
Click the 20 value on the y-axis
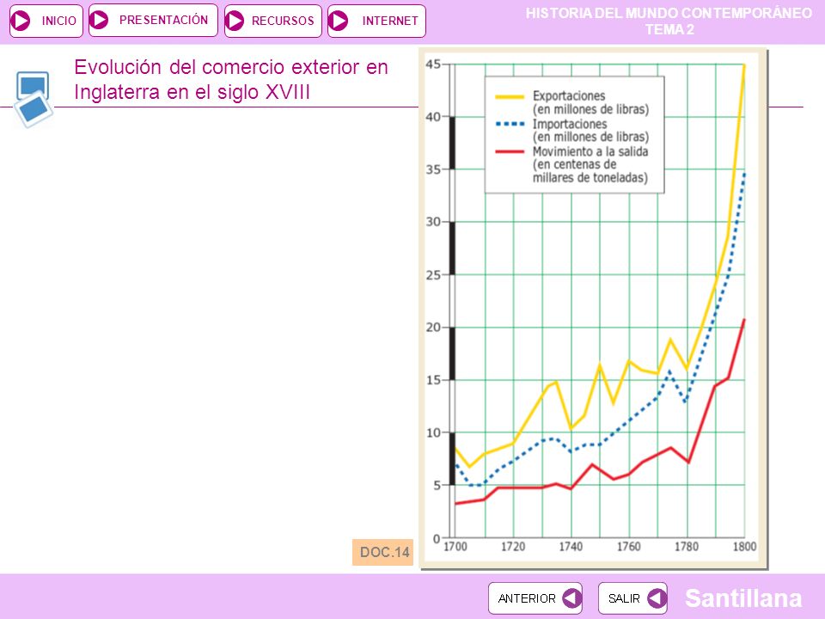[433, 328]
